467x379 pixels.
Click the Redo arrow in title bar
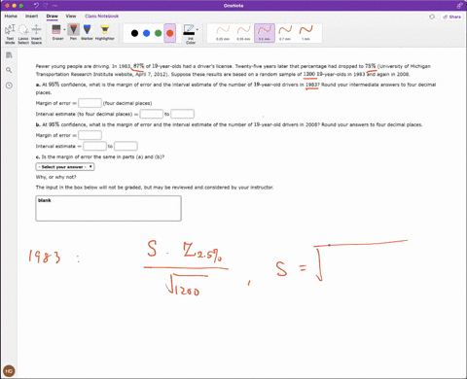point(46,6)
